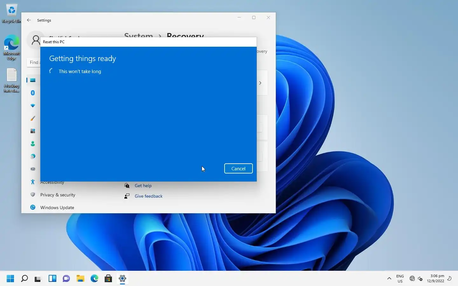Open Microsoft Edge desktop shortcut
Viewport: 458px width, 286px height.
tap(11, 48)
